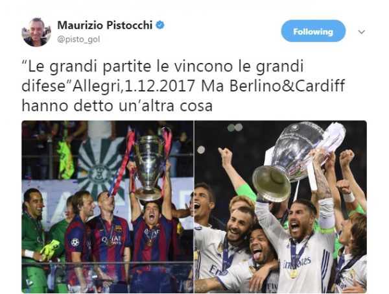Open left photo of team in striped shirts
The height and width of the screenshot is (294, 389).
108,206
